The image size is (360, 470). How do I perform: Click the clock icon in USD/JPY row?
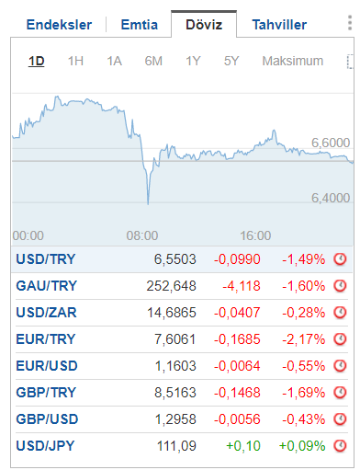click(340, 446)
